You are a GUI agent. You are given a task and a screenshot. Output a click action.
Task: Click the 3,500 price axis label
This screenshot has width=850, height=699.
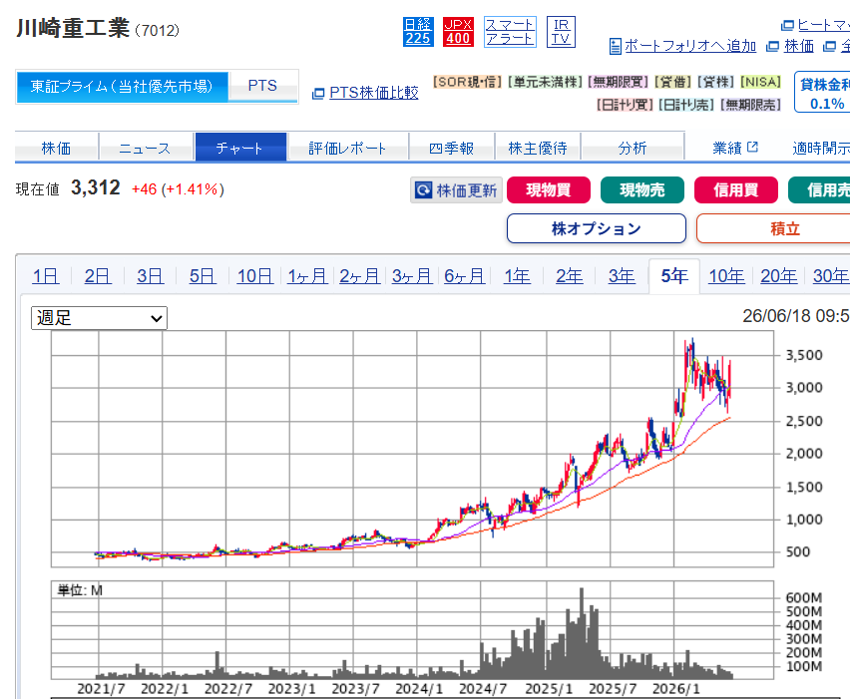(804, 355)
